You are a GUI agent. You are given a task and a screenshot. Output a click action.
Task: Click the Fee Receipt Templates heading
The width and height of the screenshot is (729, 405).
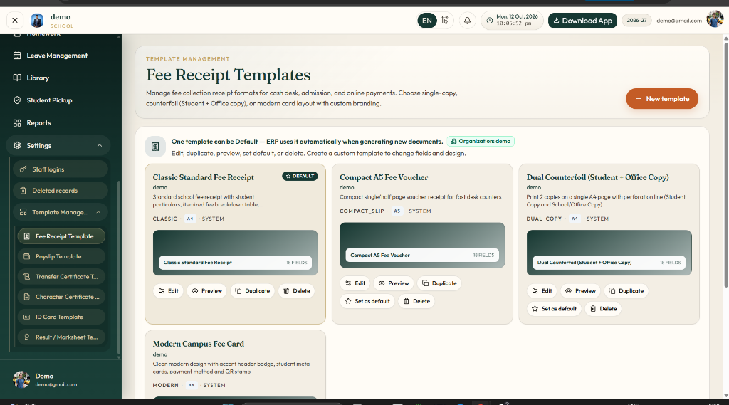point(229,75)
